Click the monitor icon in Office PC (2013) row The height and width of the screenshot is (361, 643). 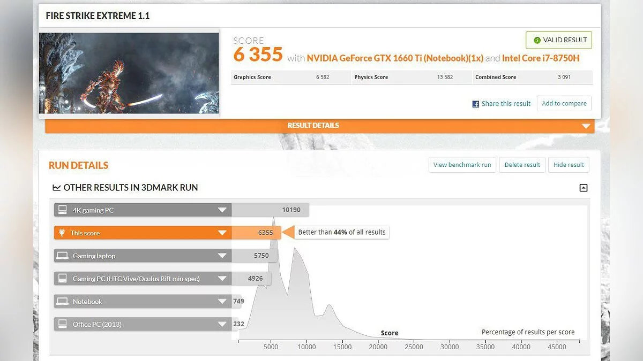pyautogui.click(x=63, y=324)
